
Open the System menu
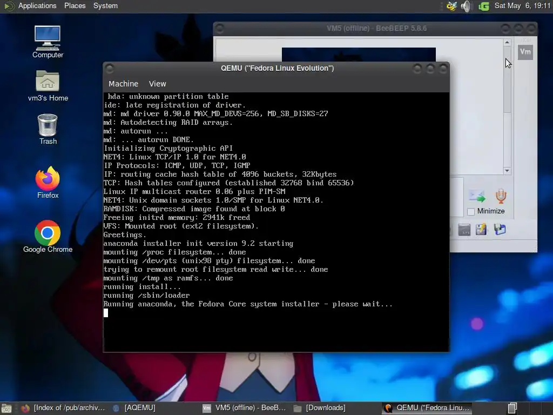coord(105,5)
